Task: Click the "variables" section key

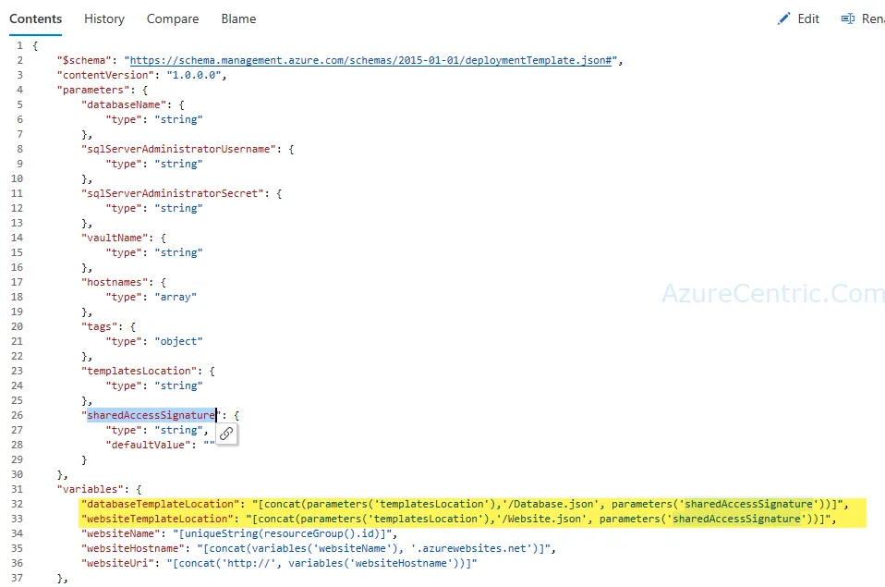Action: (x=91, y=489)
